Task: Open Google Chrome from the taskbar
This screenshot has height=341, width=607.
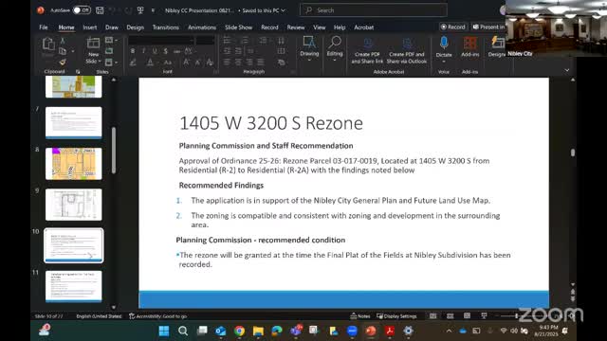Action: click(x=239, y=331)
